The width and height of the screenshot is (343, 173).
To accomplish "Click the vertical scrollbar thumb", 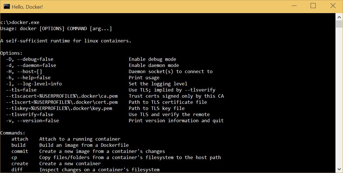I will click(339, 24).
